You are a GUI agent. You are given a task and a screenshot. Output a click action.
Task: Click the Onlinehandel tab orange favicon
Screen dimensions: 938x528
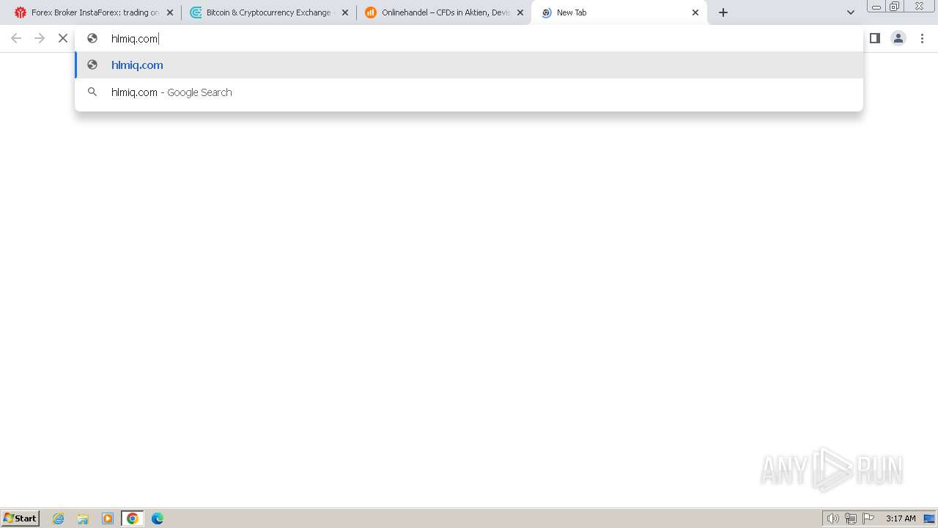(371, 12)
